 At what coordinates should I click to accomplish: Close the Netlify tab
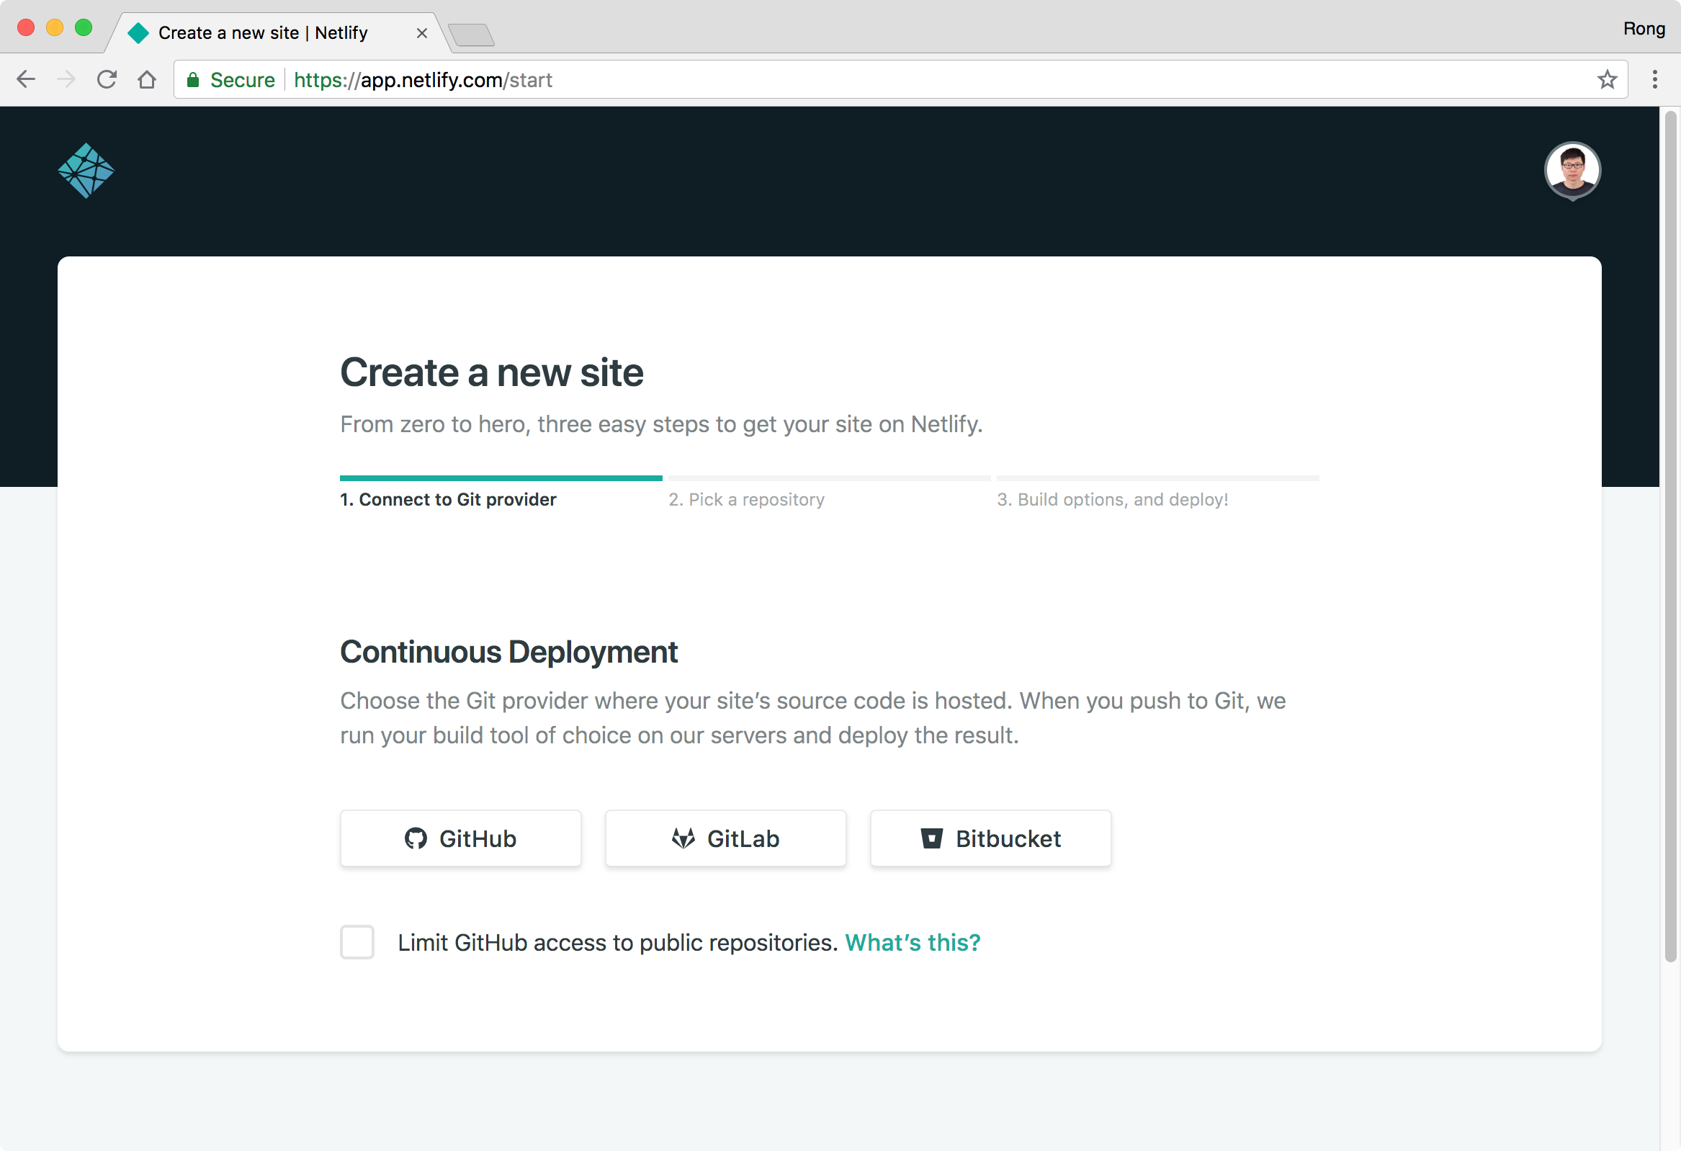click(422, 33)
